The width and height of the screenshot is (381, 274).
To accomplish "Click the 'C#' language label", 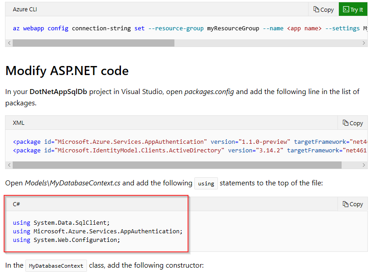I will tap(16, 204).
